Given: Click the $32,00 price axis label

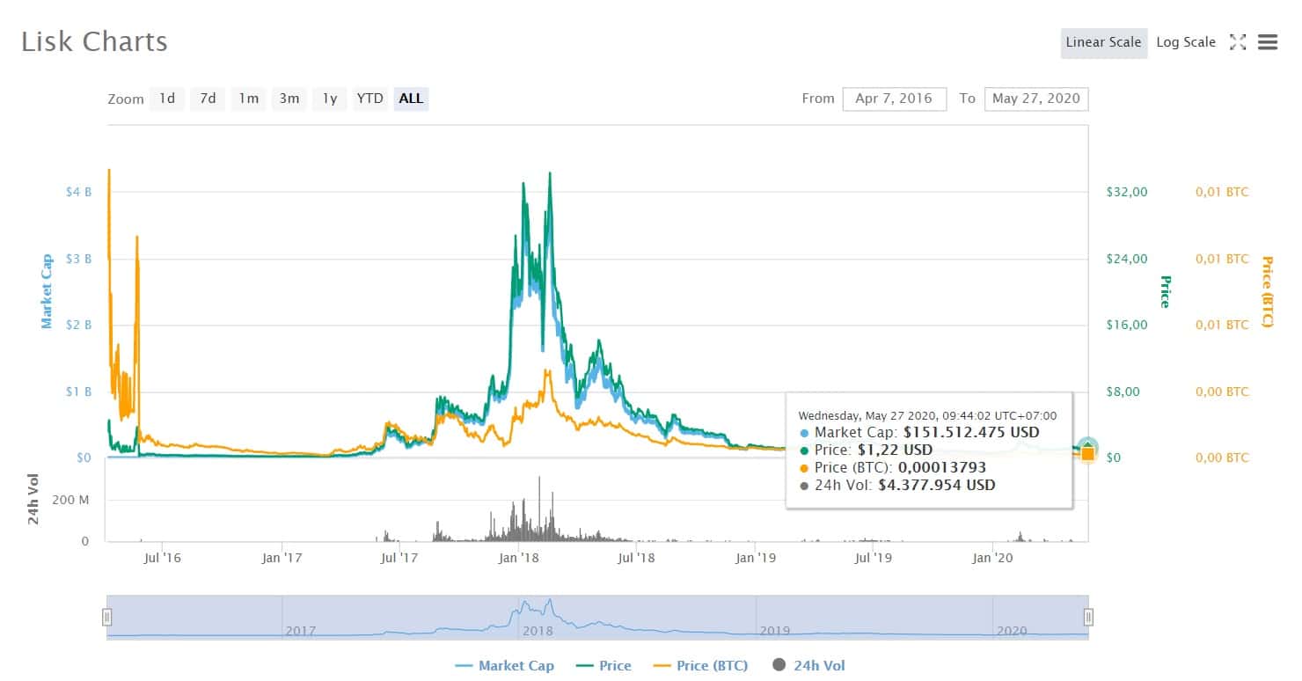Looking at the screenshot, I should [1127, 192].
